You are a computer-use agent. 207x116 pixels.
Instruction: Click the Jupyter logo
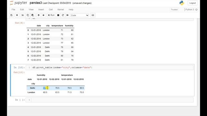coord(18,3)
